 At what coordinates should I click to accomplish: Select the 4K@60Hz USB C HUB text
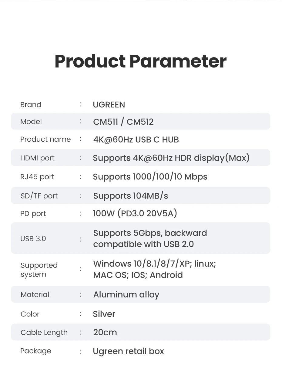coord(136,140)
